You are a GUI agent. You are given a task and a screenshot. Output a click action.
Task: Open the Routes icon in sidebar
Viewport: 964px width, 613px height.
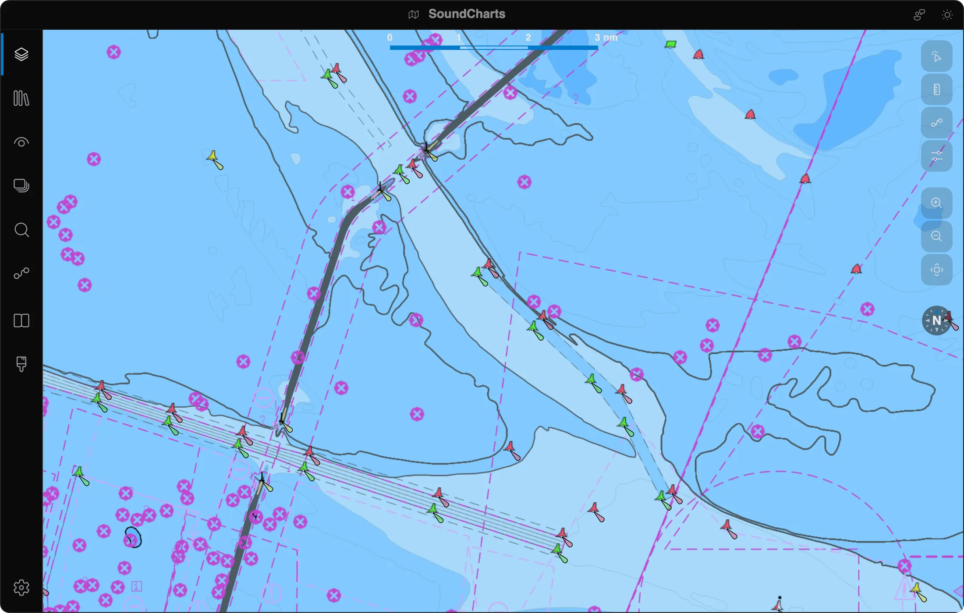pyautogui.click(x=21, y=274)
